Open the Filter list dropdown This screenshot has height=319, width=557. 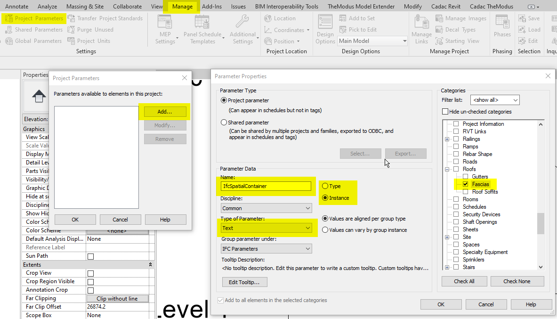[x=494, y=100]
